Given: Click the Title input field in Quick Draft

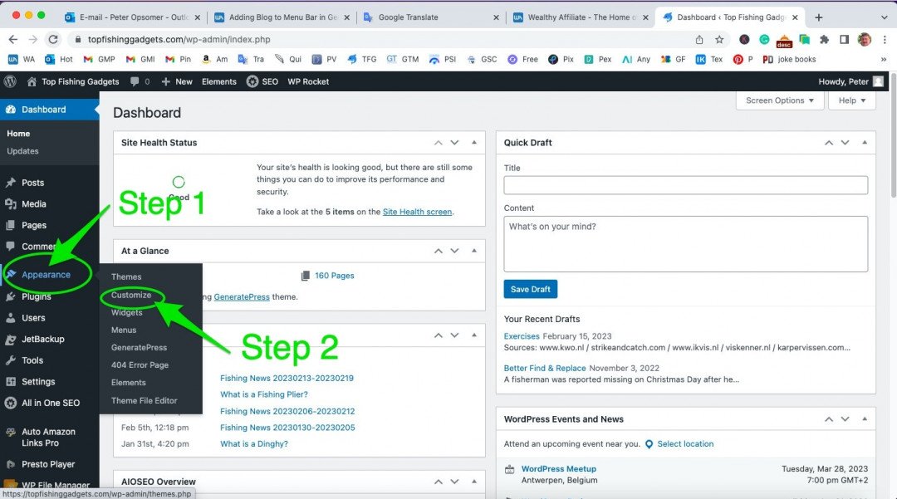Looking at the screenshot, I should 684,185.
